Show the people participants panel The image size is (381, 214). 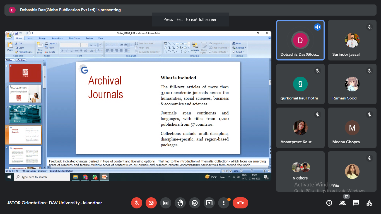pos(343,203)
